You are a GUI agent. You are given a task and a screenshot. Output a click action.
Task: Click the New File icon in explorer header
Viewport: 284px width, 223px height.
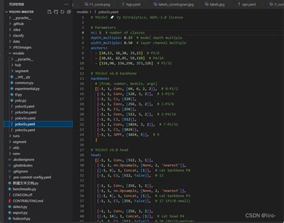(49, 12)
